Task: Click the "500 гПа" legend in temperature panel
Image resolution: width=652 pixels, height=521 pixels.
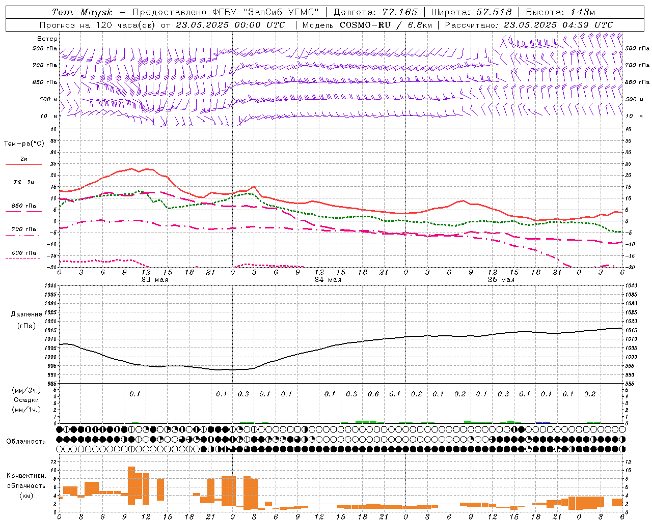Action: (24, 253)
